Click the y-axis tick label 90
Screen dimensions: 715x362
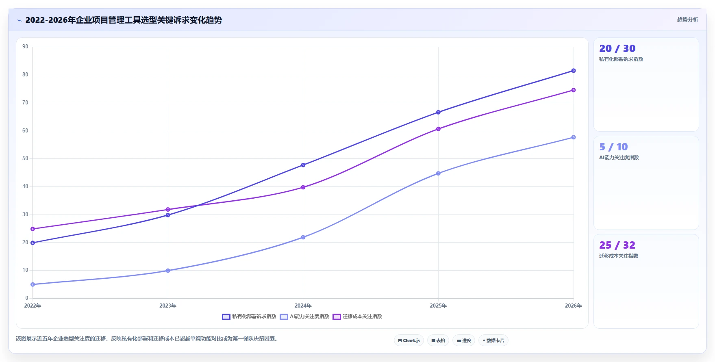coord(25,47)
